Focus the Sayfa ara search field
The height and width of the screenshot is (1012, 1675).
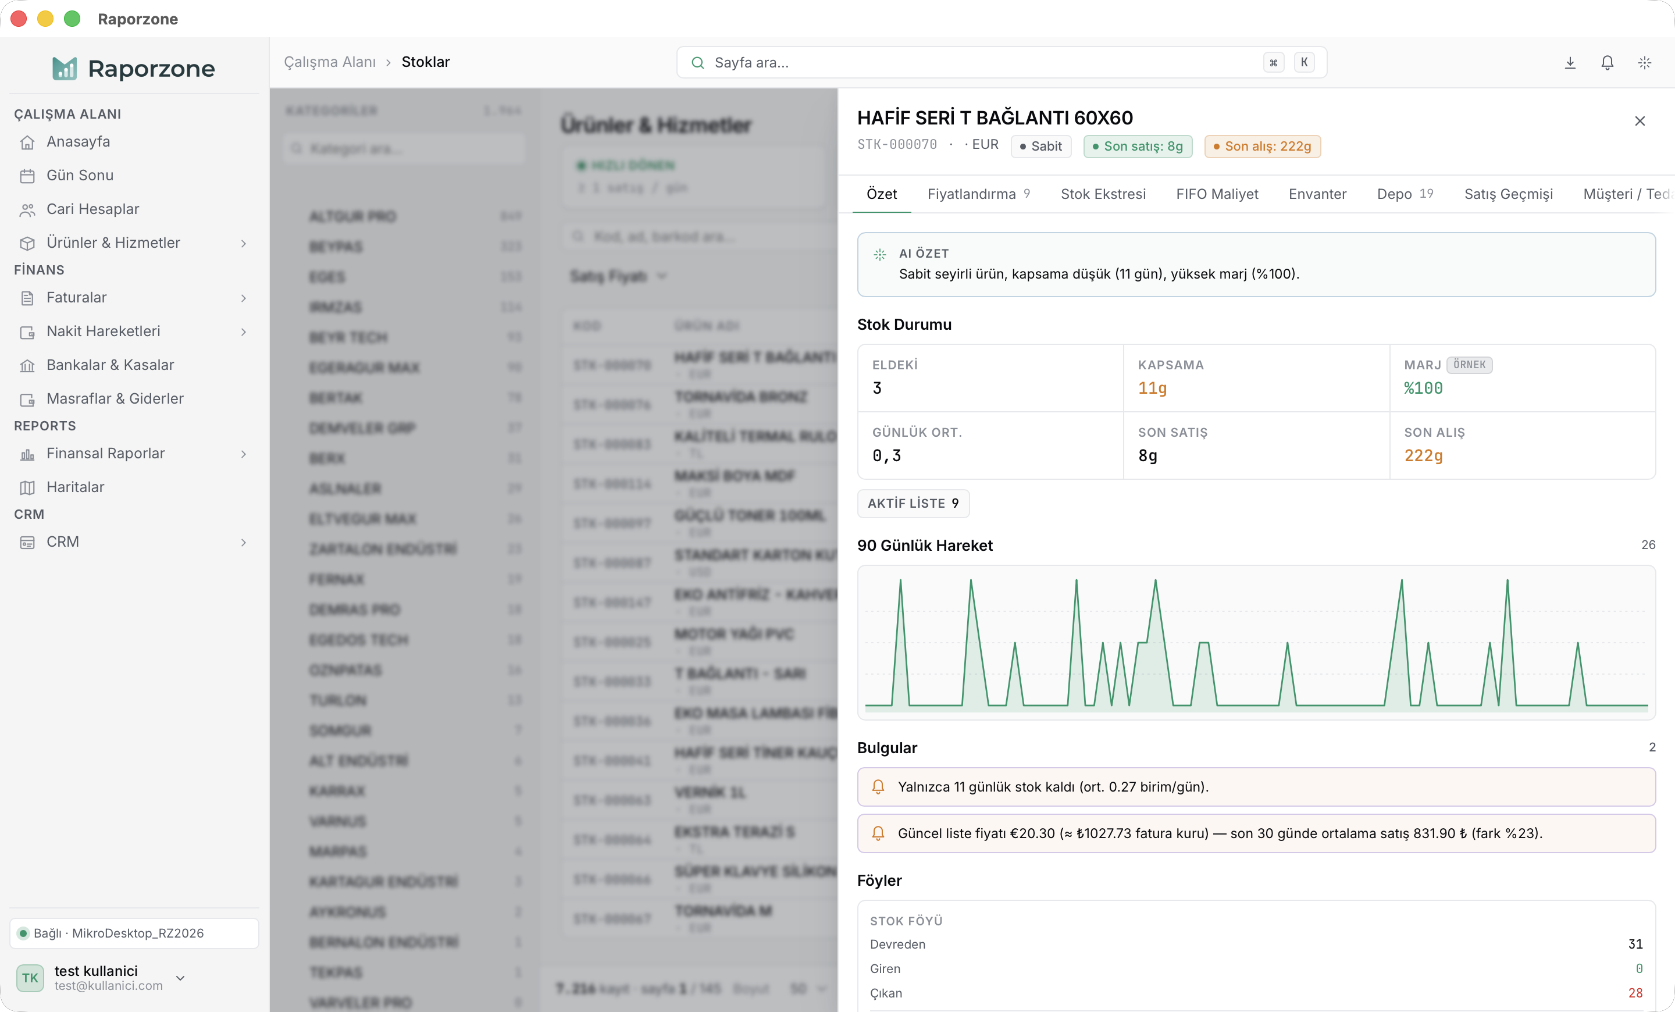tap(1002, 63)
